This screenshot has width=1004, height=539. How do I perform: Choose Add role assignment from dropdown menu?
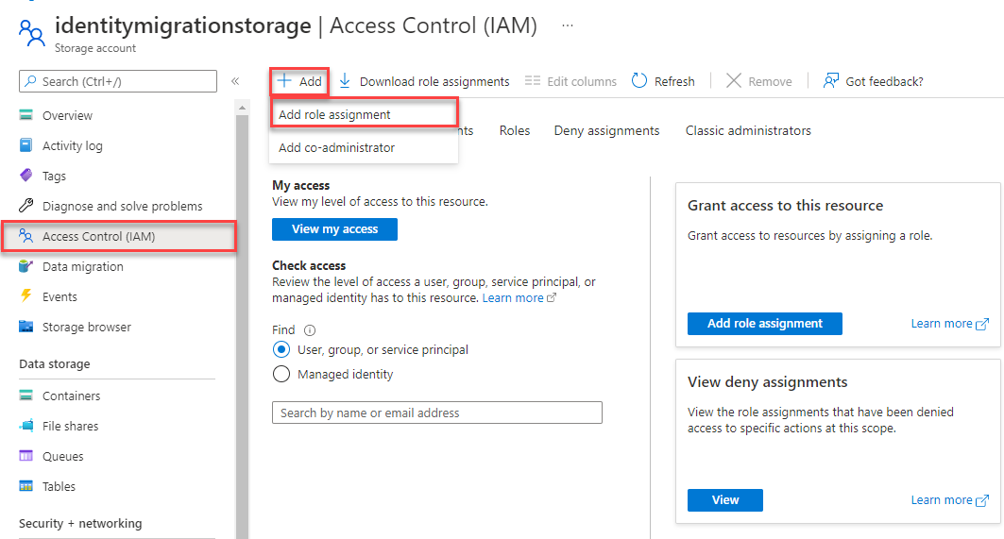[x=364, y=114]
